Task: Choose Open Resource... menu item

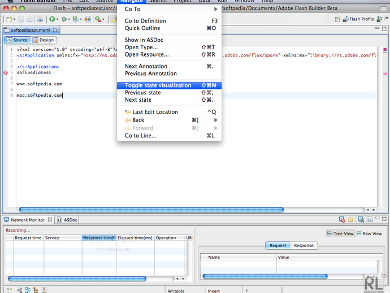Action: (x=169, y=54)
